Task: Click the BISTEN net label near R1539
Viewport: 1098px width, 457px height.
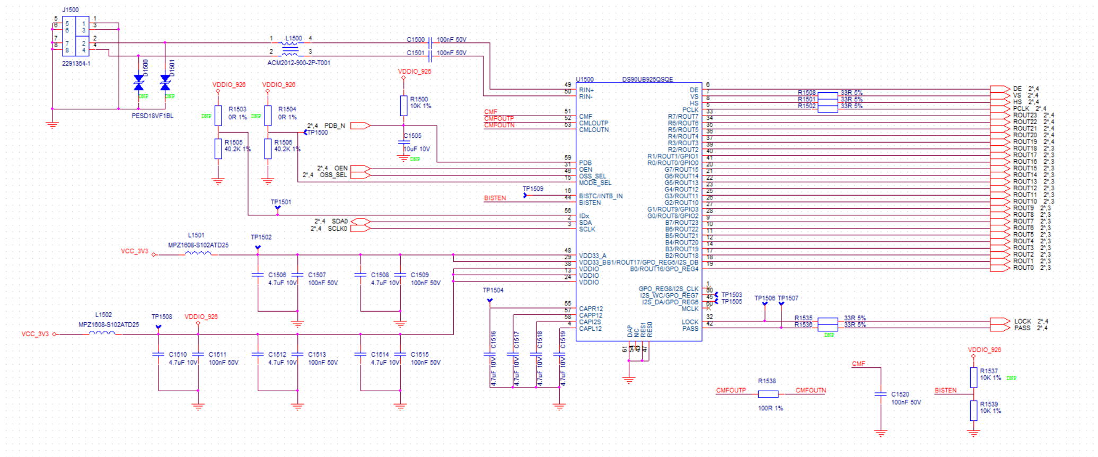Action: pyautogui.click(x=945, y=390)
